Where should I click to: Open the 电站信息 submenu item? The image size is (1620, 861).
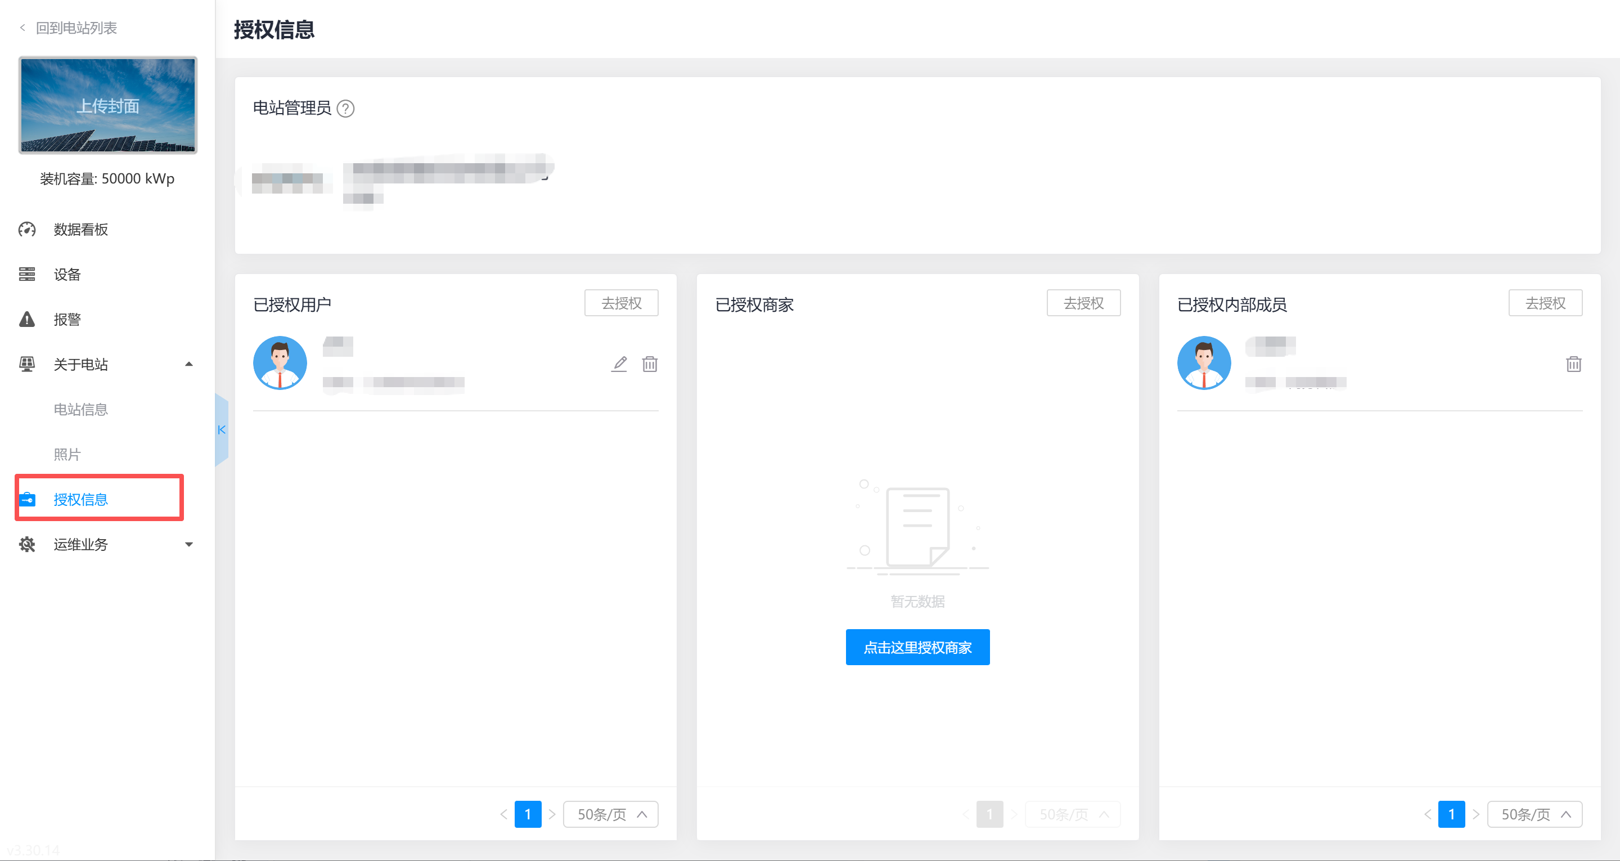coord(80,410)
